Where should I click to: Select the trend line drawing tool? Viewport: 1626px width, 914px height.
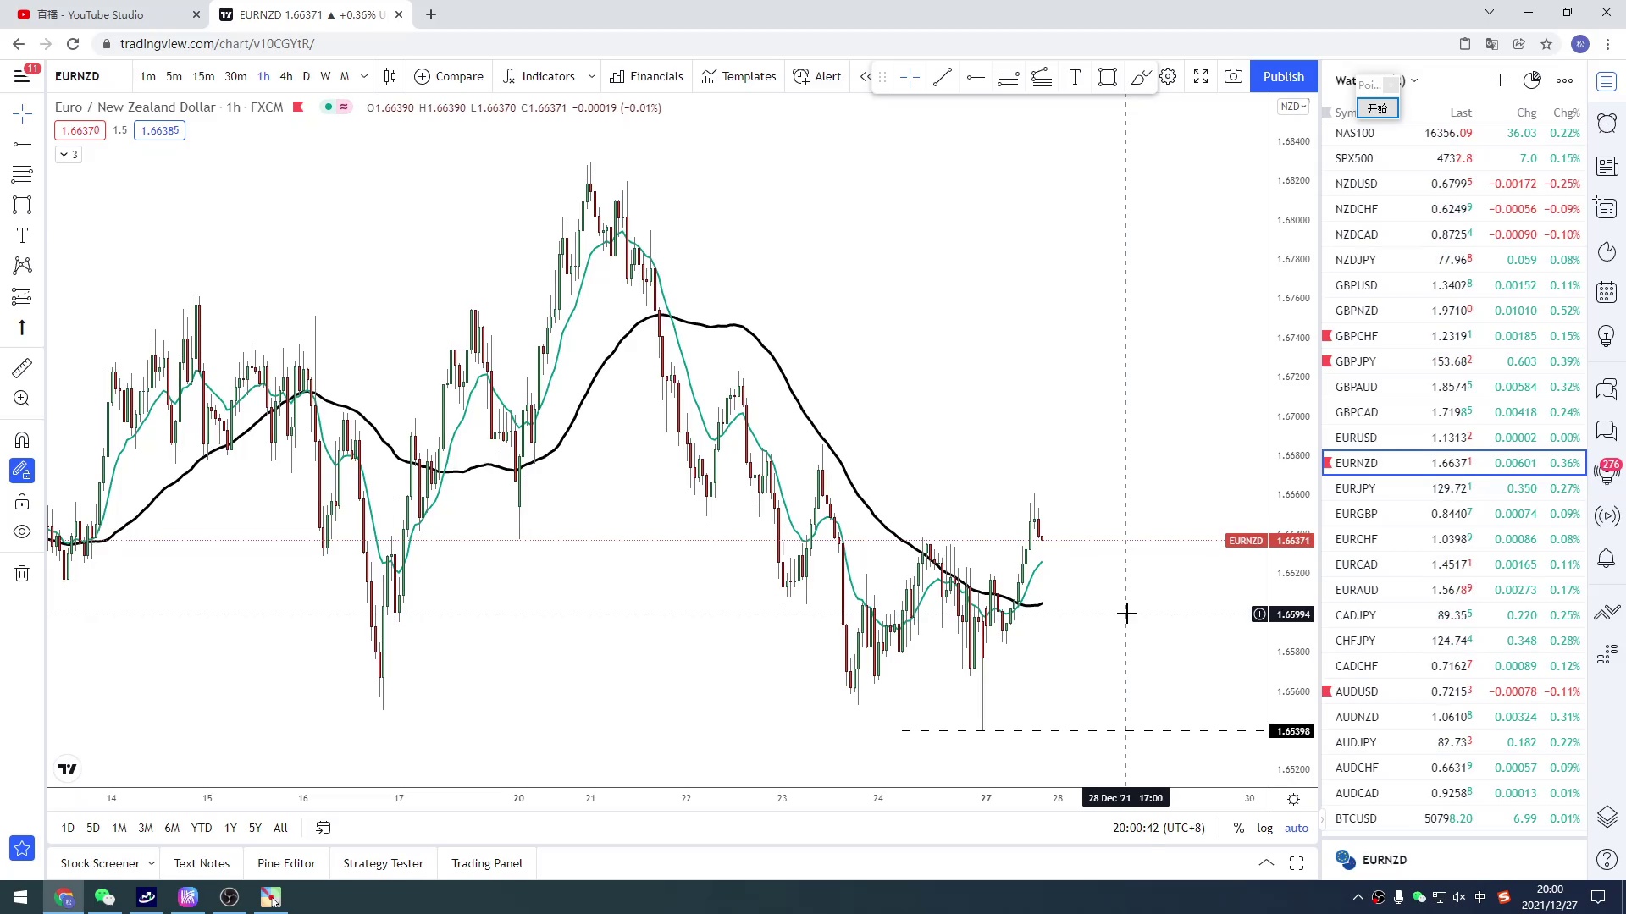pos(942,77)
